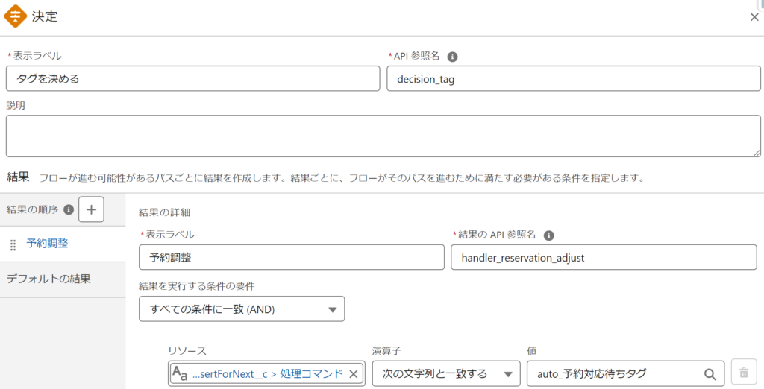This screenshot has height=389, width=764.
Task: Click the drag handle beside 予約調整
Action: 13,244
